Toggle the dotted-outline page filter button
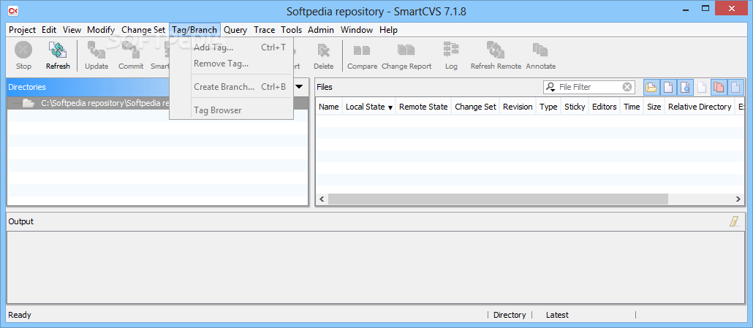Screen dimensions: 753x328 735,87
